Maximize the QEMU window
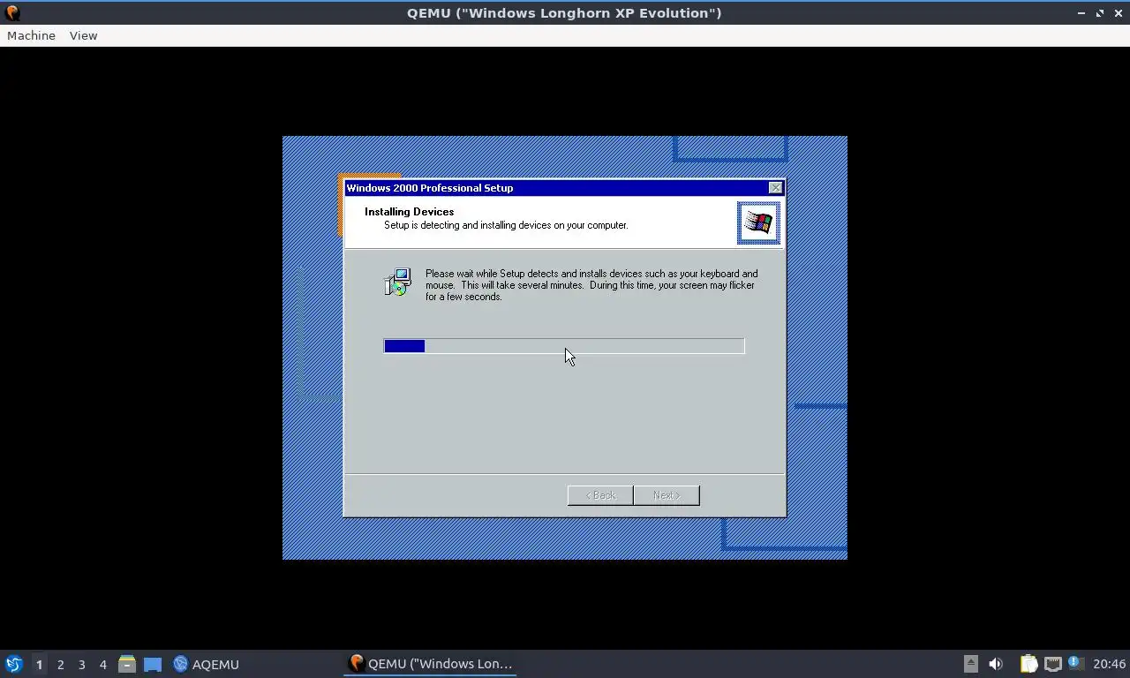Screen dimensions: 1130x678 pos(1100,13)
